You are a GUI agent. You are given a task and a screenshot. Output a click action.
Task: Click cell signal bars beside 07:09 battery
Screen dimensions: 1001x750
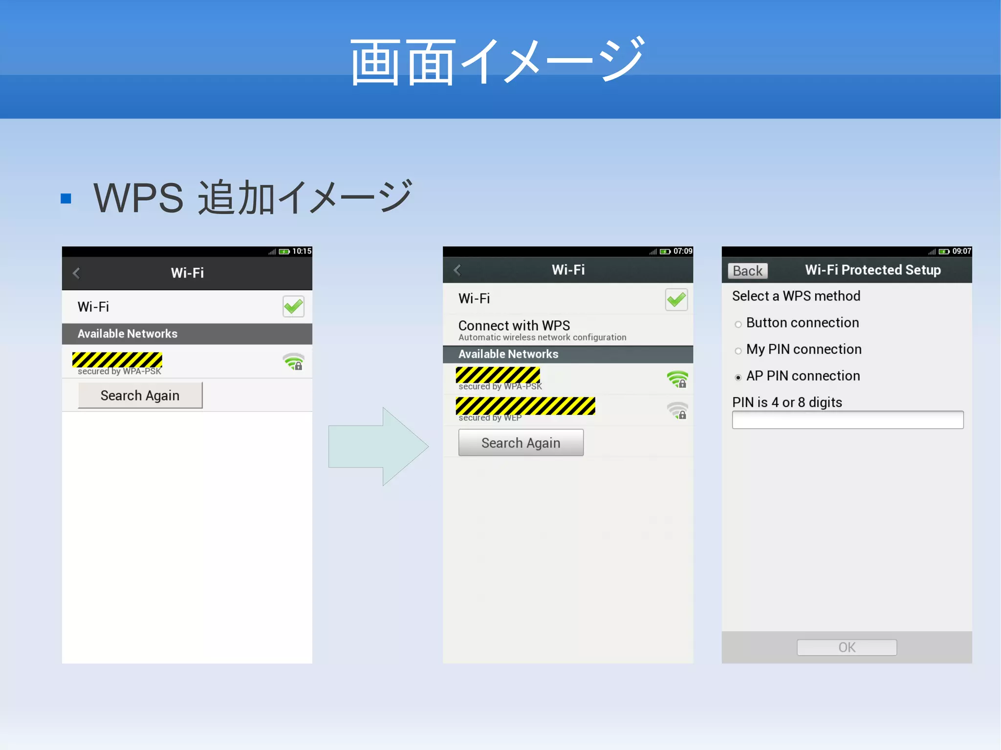[x=653, y=252]
